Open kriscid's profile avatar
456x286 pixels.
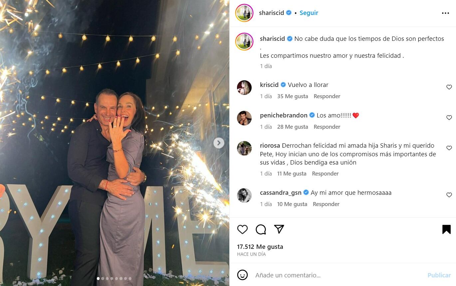pos(244,88)
